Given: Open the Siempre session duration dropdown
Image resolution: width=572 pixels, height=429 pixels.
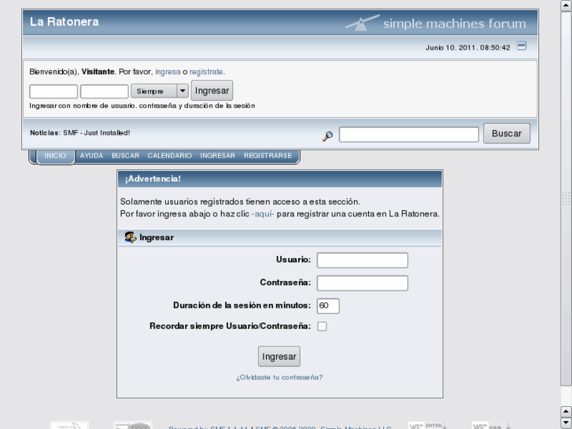Looking at the screenshot, I should [x=160, y=91].
